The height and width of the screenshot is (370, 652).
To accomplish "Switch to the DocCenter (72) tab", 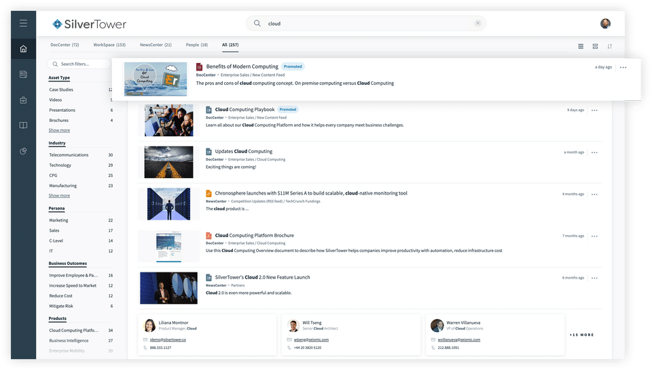I will click(x=65, y=45).
